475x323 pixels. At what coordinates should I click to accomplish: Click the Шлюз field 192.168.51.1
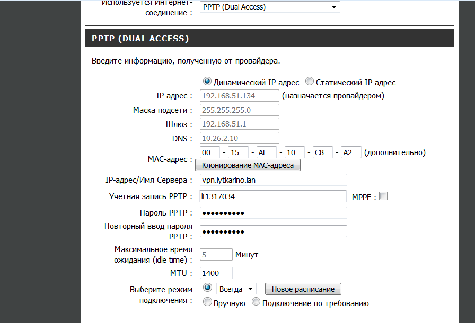pyautogui.click(x=239, y=124)
